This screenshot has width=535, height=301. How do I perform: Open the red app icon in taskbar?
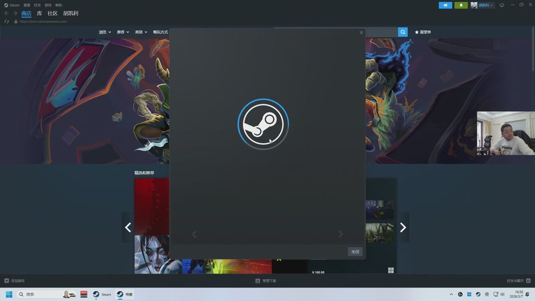(84, 294)
